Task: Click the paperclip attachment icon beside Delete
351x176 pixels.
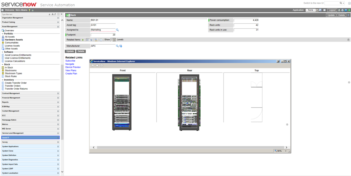Action: click(x=348, y=15)
